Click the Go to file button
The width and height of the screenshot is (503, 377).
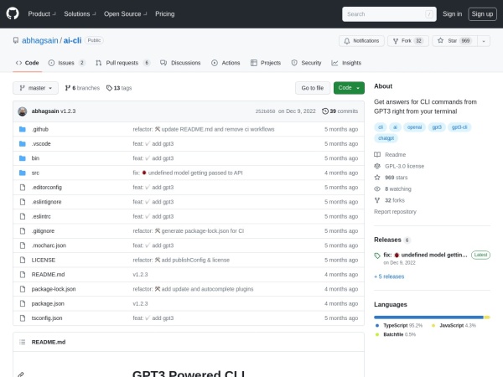[312, 88]
